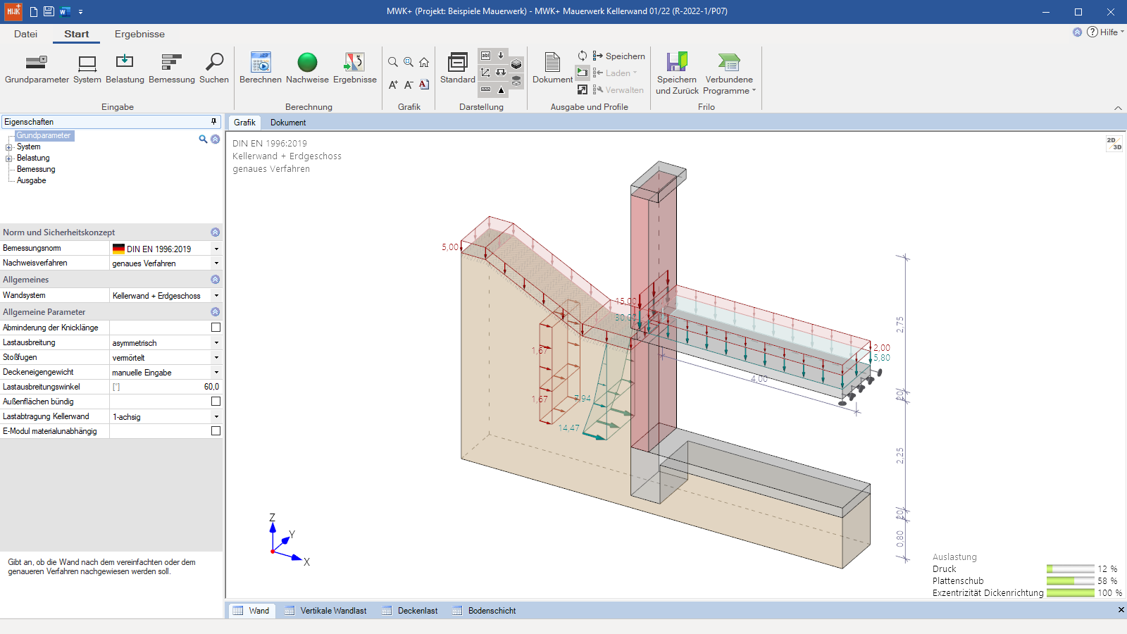The height and width of the screenshot is (634, 1127).
Task: Toggle Außenflächen bündig checkbox
Action: pos(216,402)
